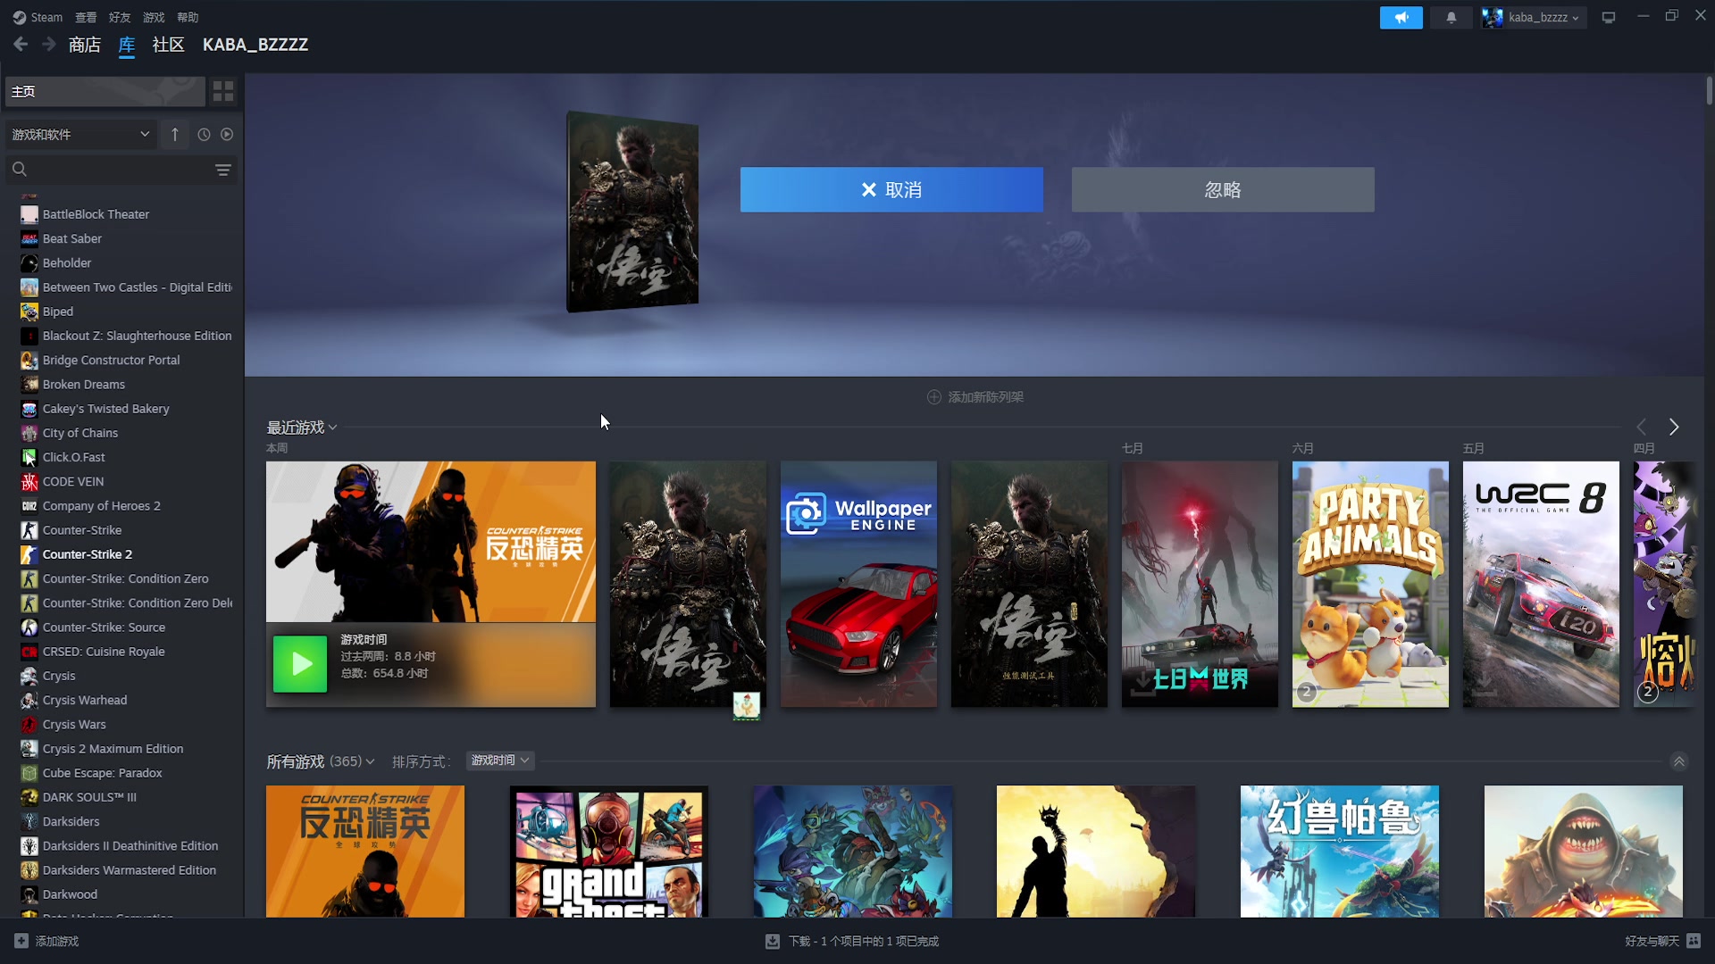Viewport: 1715px width, 964px height.
Task: Select Beat Saber in the library
Action: (72, 238)
